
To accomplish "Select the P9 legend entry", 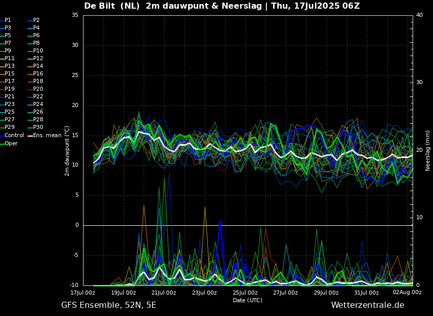I will pos(8,51).
